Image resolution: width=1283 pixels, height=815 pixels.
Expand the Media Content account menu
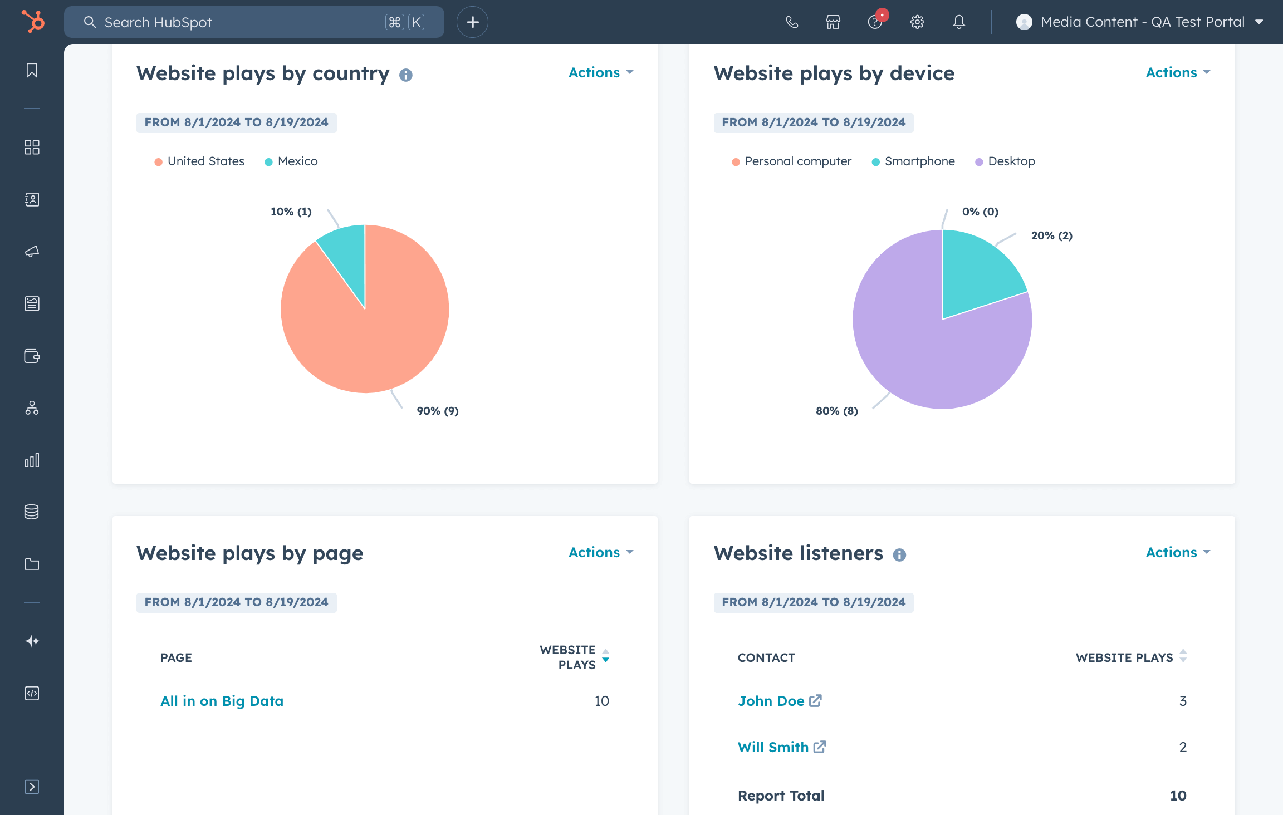(x=1142, y=22)
